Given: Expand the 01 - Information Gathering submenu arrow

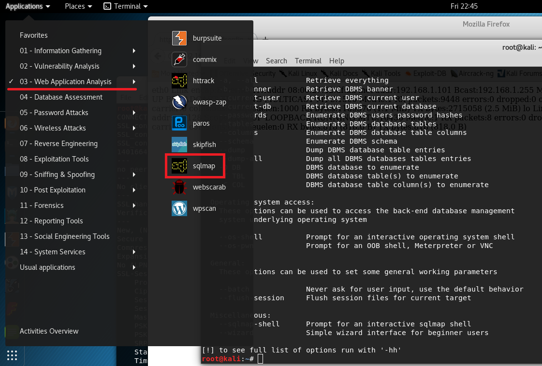Looking at the screenshot, I should (134, 51).
